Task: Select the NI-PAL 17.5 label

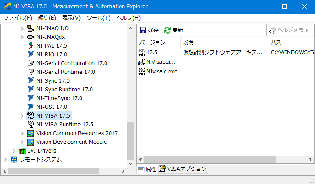Action: click(52, 46)
